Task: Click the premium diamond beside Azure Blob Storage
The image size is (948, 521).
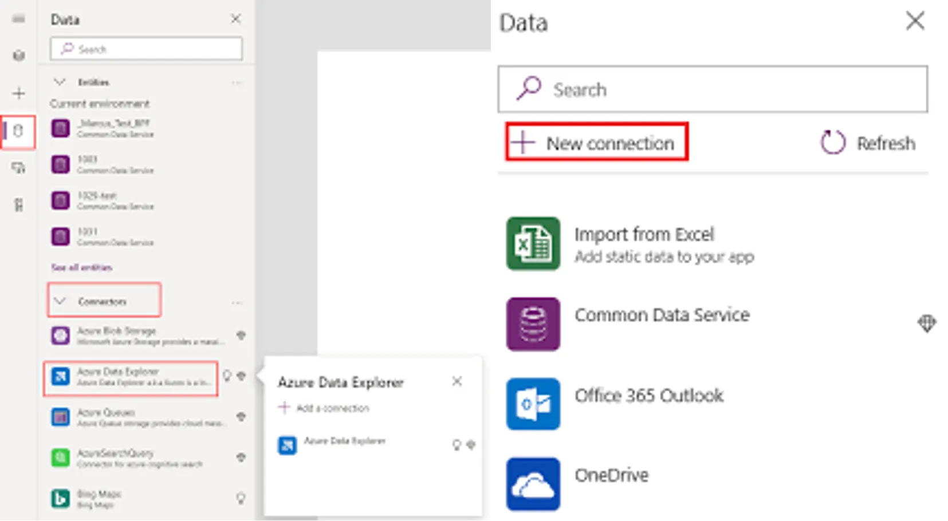Action: pos(241,336)
